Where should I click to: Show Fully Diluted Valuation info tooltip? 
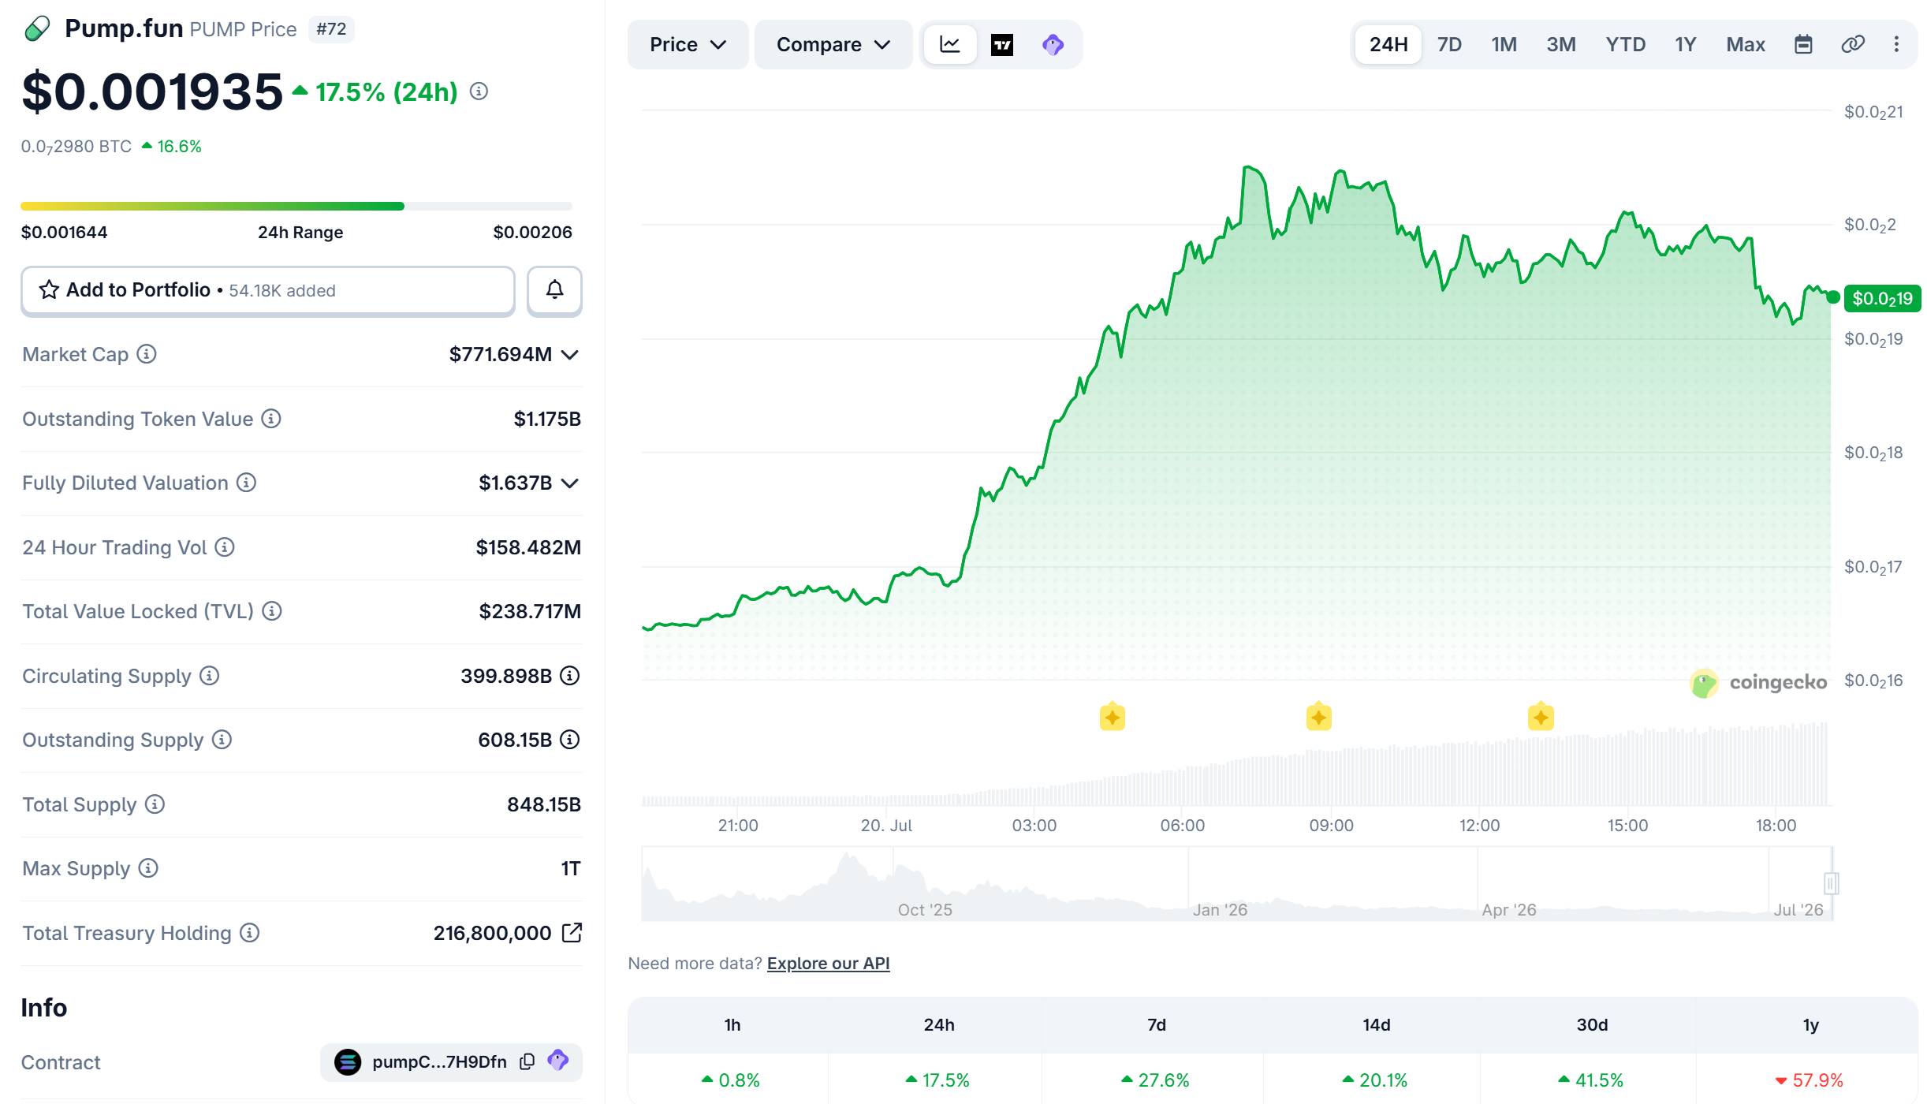246,483
